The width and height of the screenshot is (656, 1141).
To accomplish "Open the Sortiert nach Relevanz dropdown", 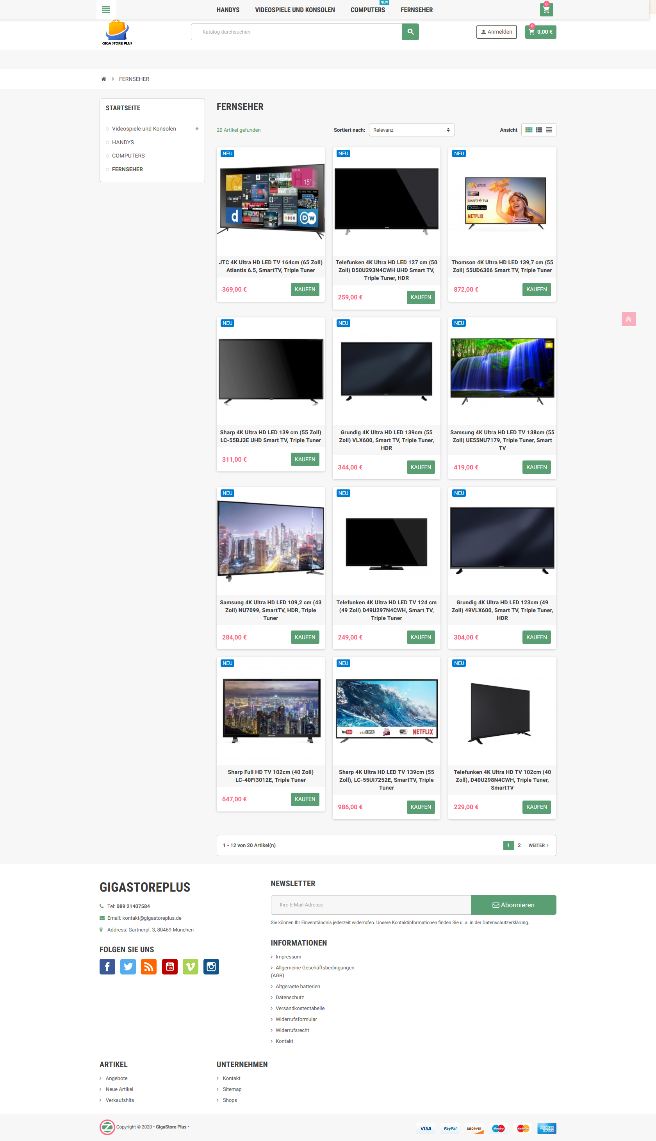I will (411, 130).
